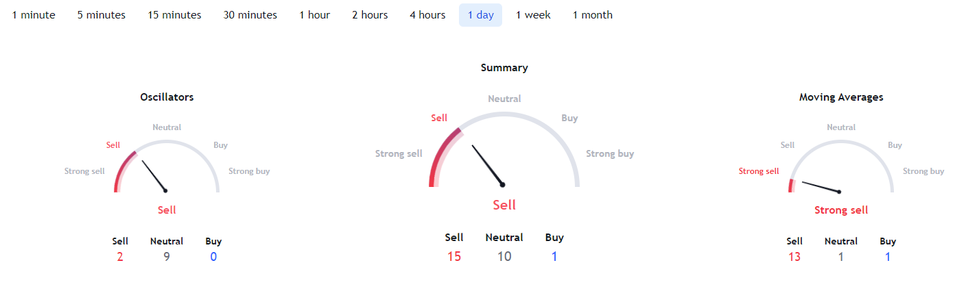Switch to the 5 minutes interval
The image size is (955, 289).
[102, 15]
